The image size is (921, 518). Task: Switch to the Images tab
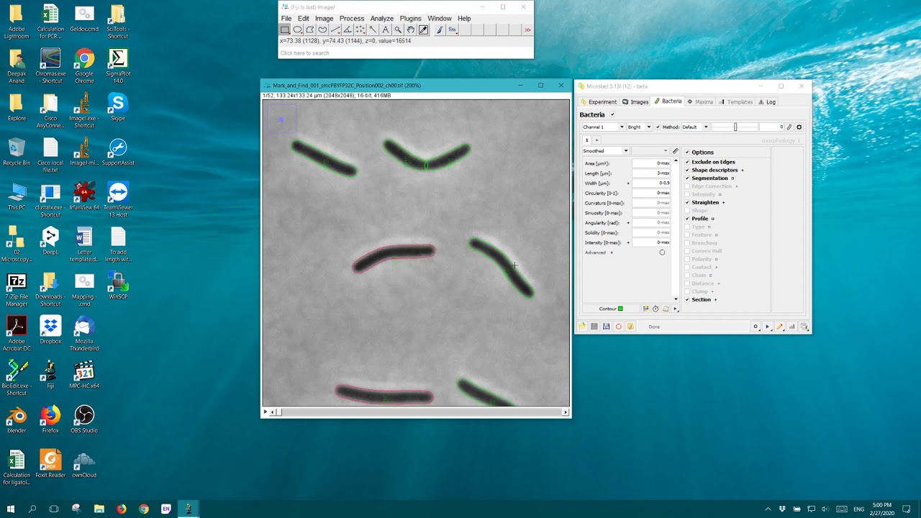click(x=635, y=101)
